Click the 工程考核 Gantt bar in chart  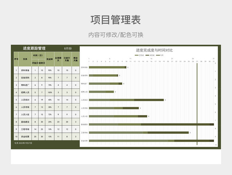coord(139,132)
